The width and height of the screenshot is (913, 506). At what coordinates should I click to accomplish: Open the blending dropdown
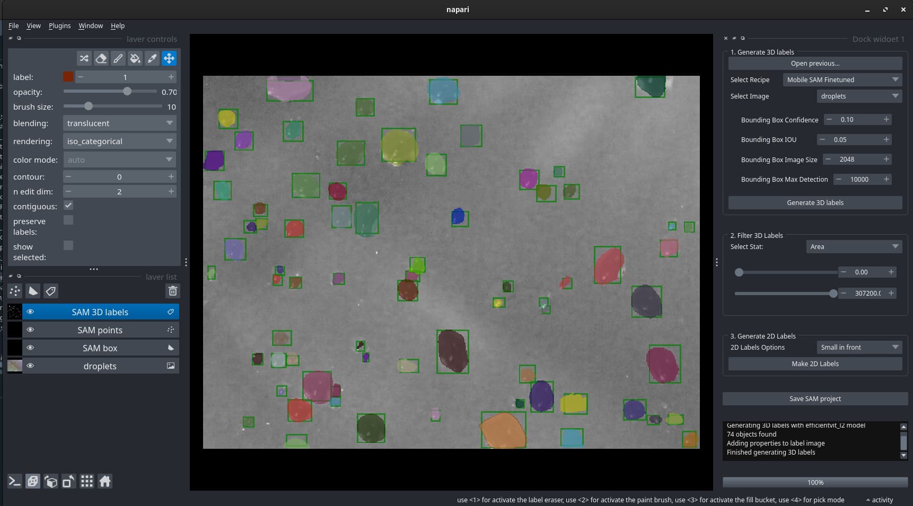[x=119, y=123]
